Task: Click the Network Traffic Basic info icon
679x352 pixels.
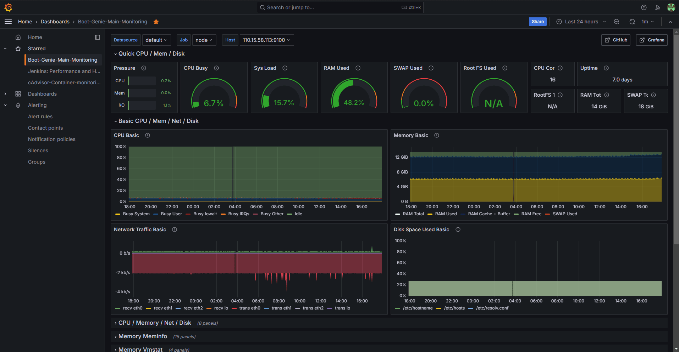Action: pyautogui.click(x=175, y=229)
